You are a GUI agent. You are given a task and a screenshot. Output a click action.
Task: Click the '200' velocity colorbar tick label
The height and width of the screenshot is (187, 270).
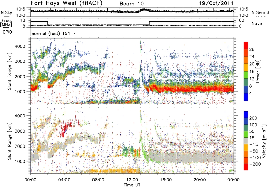(x=253, y=118)
